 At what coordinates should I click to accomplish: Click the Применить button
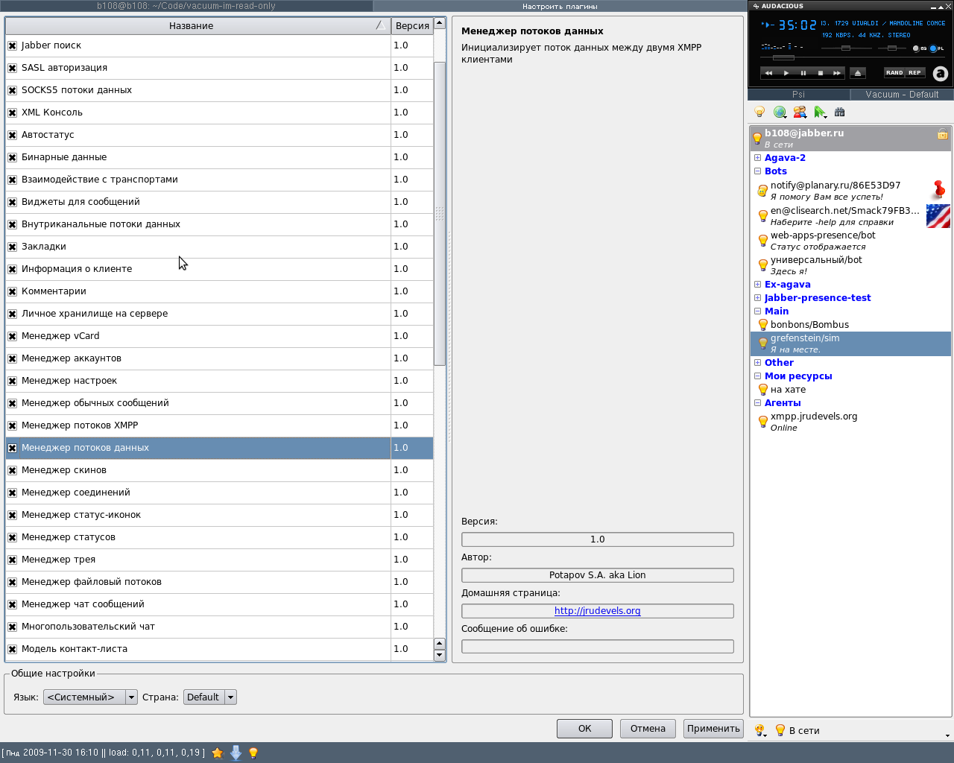[713, 729]
